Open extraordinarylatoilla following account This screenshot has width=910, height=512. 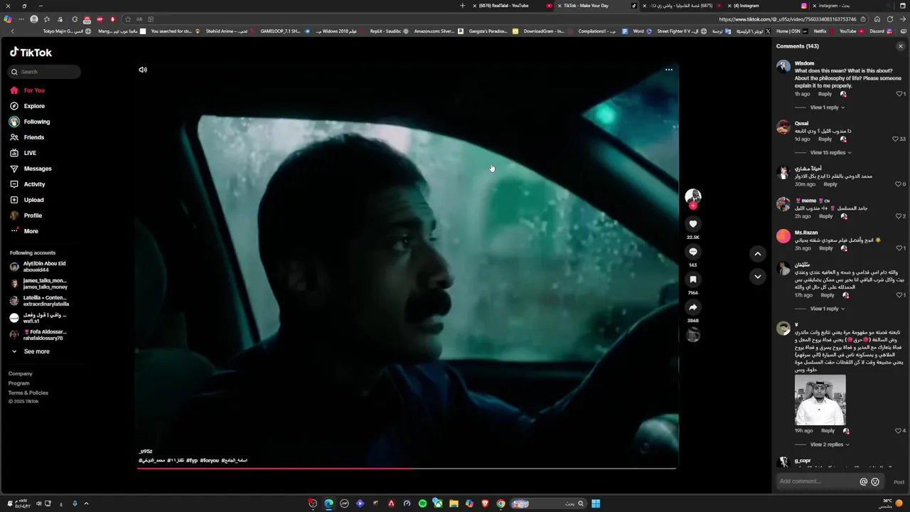[38, 301]
